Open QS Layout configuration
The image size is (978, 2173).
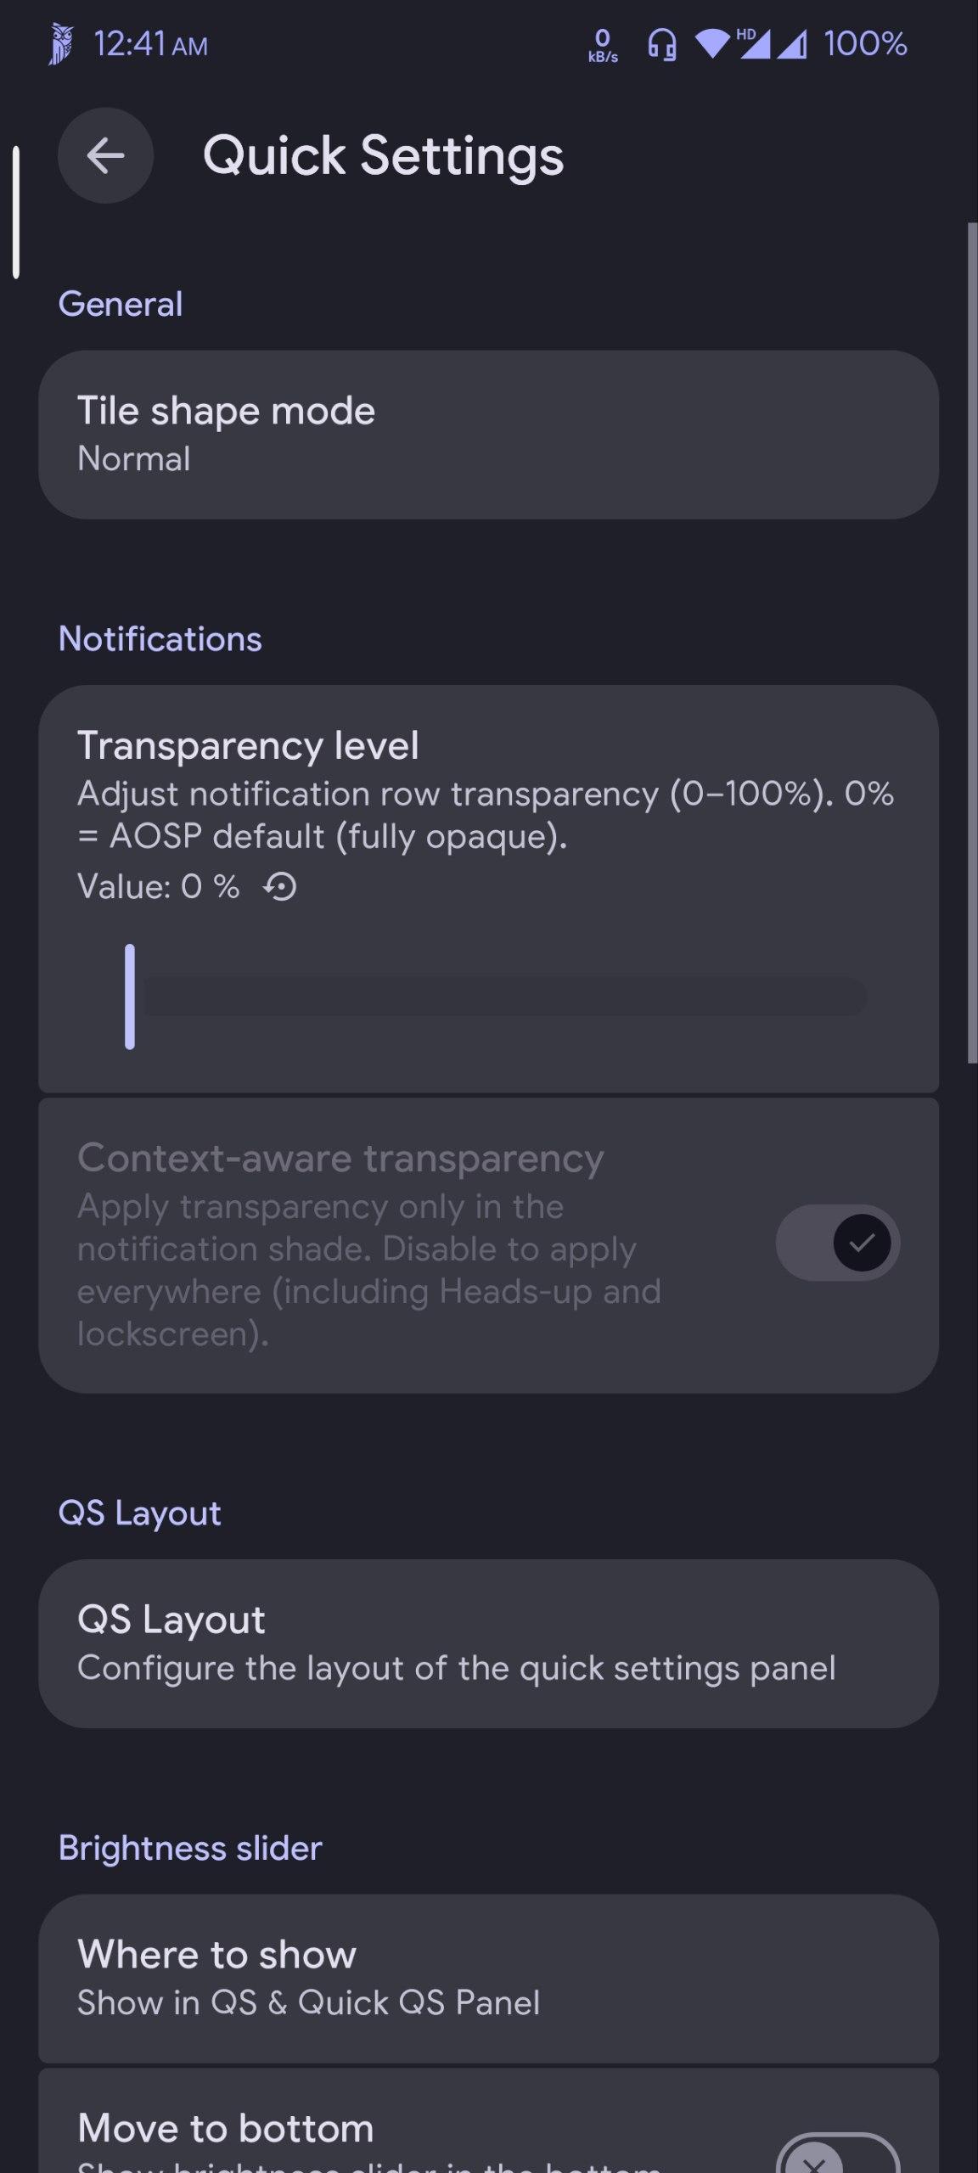point(488,1643)
